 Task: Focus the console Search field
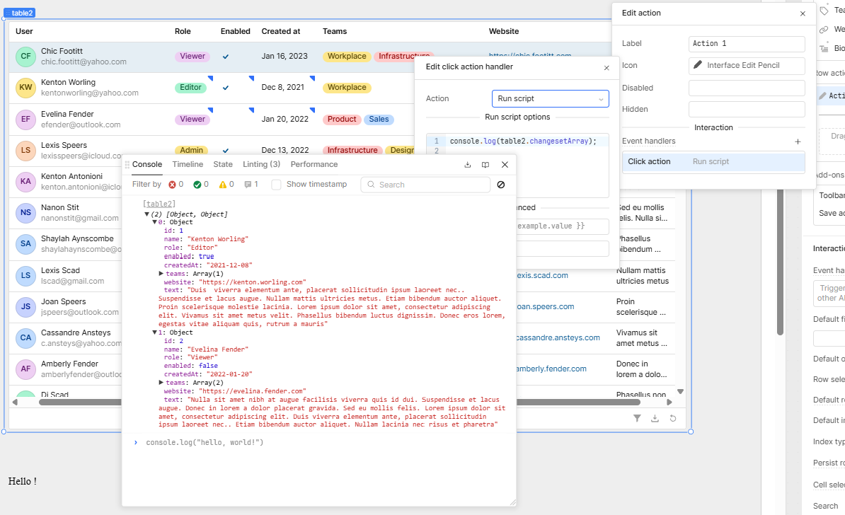pyautogui.click(x=425, y=185)
